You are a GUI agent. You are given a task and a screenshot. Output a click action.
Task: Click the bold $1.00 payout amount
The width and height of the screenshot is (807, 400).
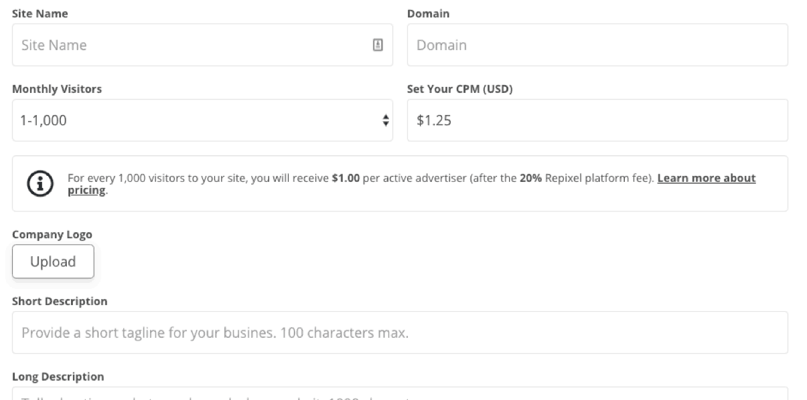[x=346, y=179]
